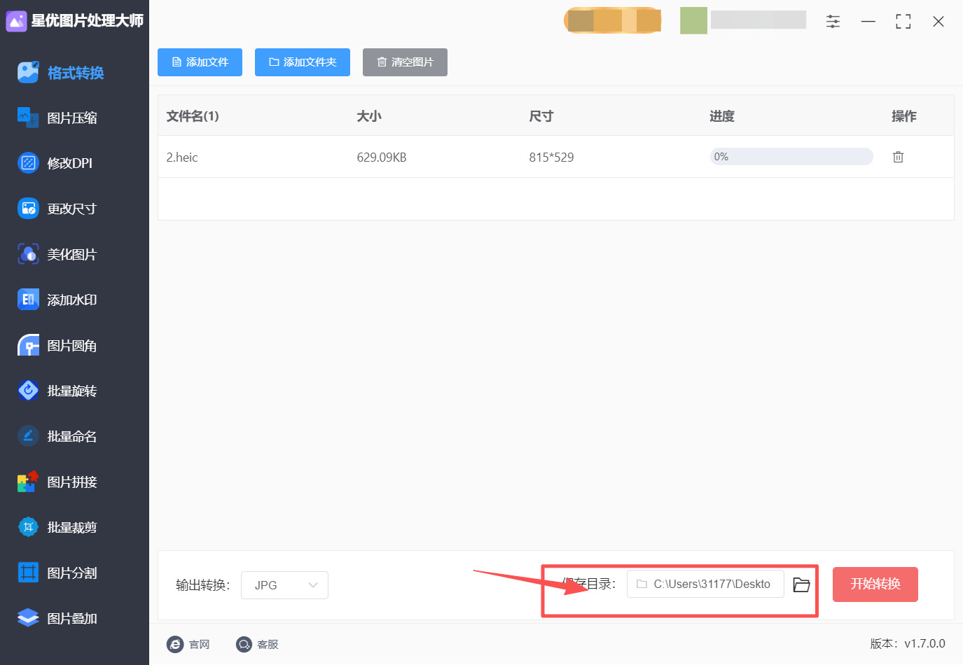Click the 0% progress bar for 2.heic
The image size is (963, 665).
click(x=791, y=156)
